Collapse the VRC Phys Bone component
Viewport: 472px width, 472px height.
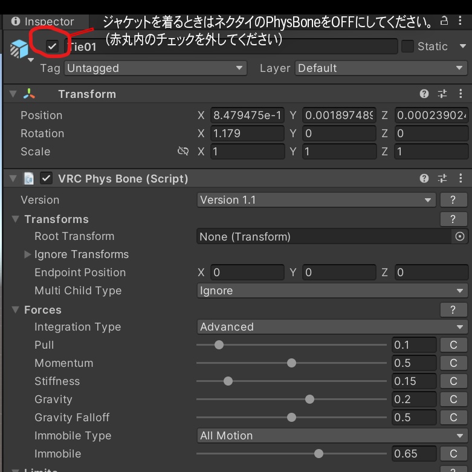point(13,178)
